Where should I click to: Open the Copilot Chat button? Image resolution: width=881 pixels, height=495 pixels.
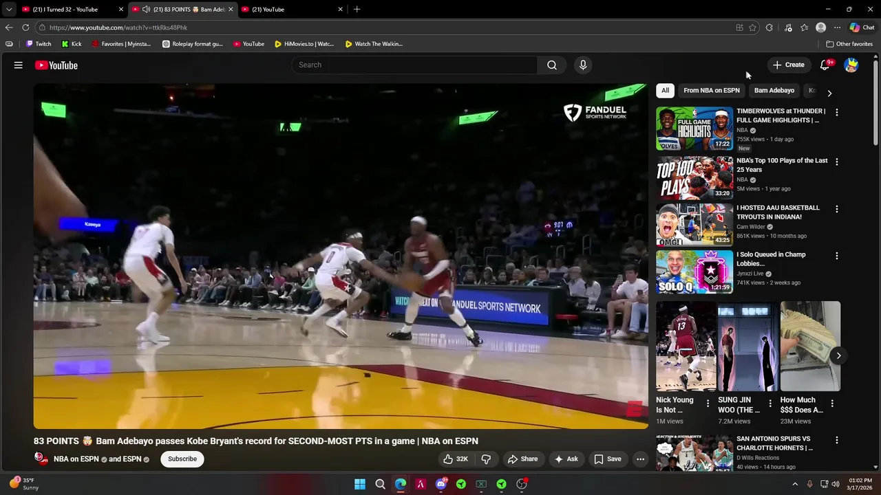(862, 27)
